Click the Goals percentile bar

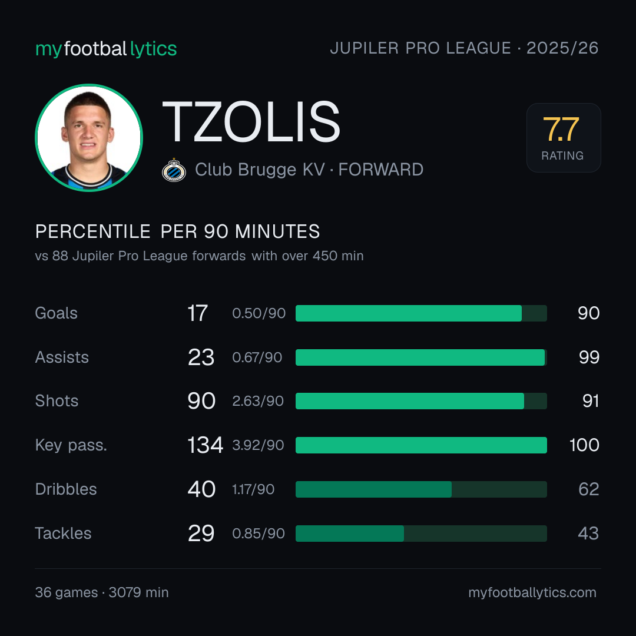pos(421,313)
